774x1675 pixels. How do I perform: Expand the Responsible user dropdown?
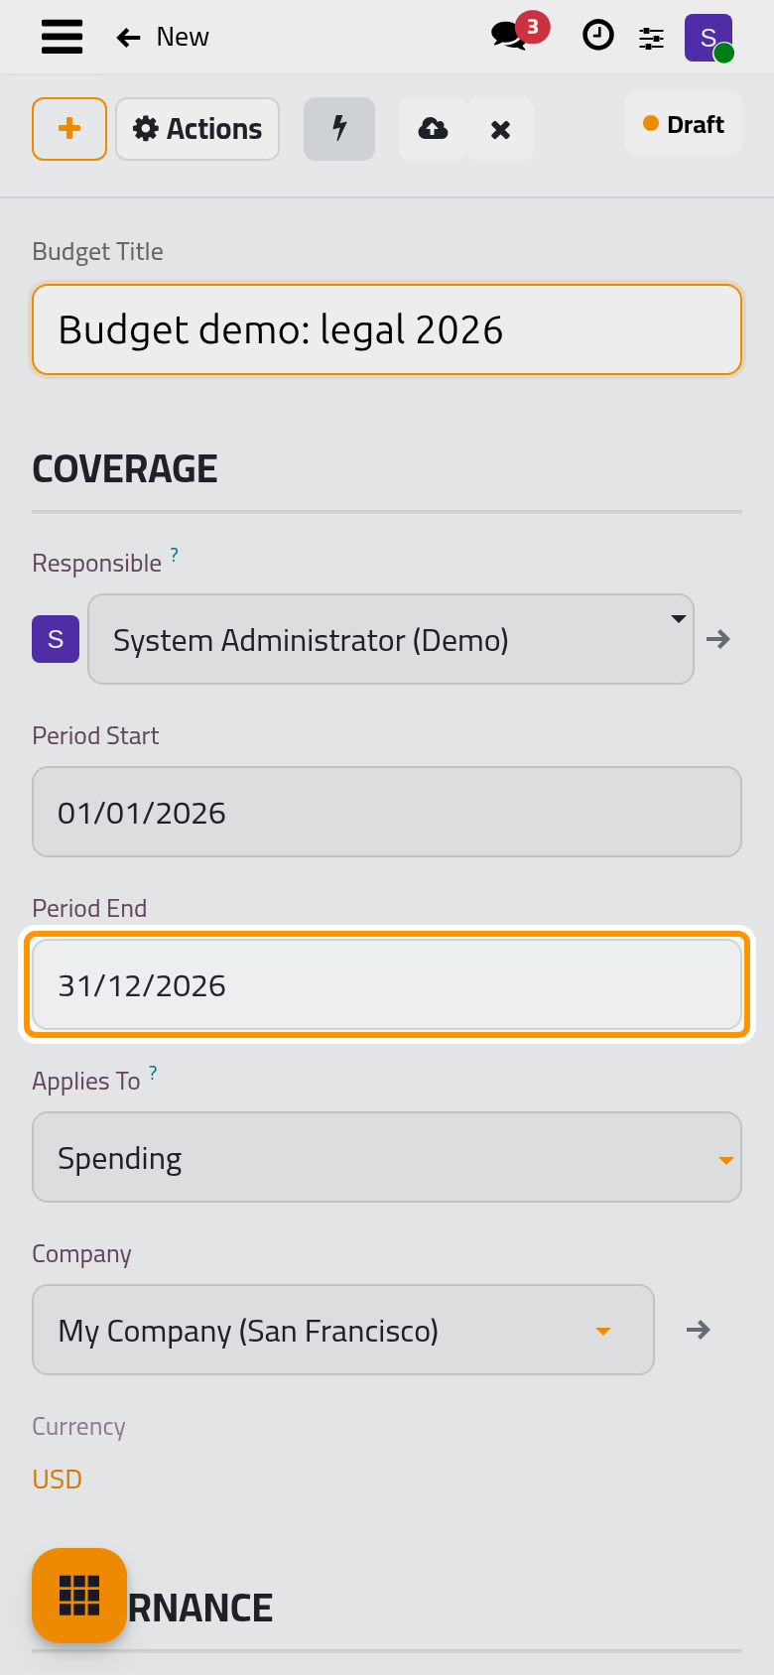tap(391, 639)
